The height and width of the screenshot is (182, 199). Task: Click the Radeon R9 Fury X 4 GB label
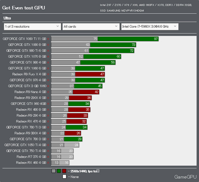pyautogui.click(x=29, y=74)
